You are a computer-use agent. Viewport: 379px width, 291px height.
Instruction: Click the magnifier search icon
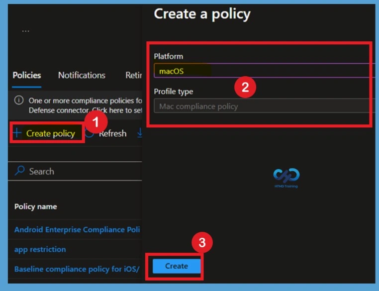coord(19,171)
